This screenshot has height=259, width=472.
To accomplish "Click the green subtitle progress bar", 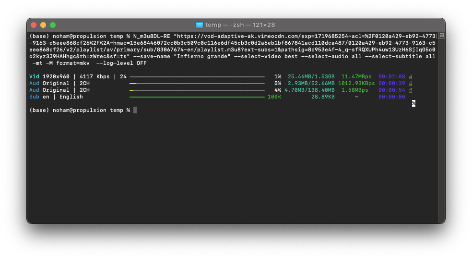I will (197, 97).
